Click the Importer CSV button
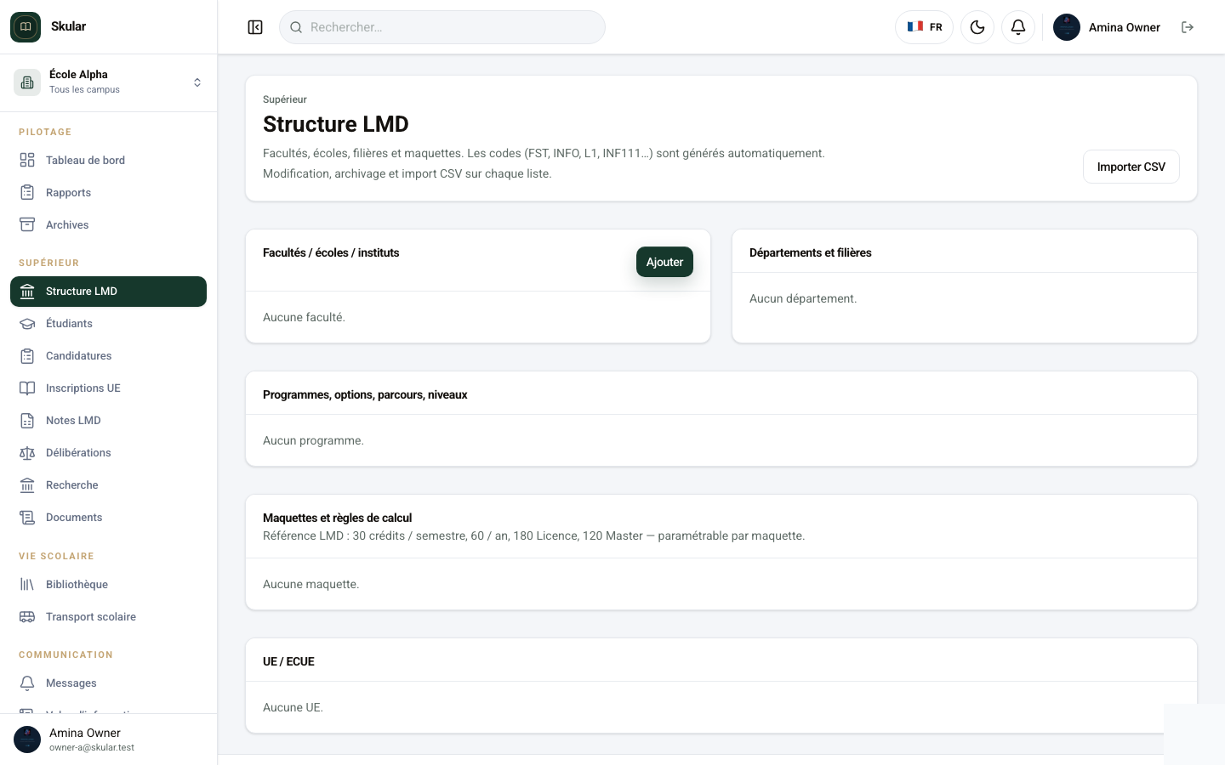The image size is (1225, 765). pos(1131,167)
